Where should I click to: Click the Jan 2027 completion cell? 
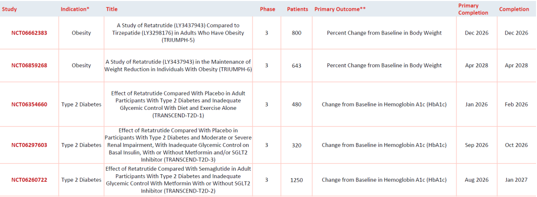[x=516, y=180]
